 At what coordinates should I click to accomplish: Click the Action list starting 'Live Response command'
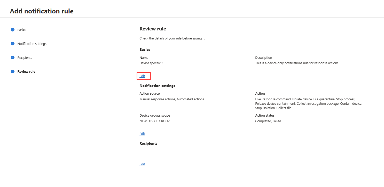308,103
